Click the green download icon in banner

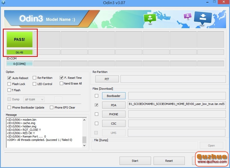pos(150,18)
